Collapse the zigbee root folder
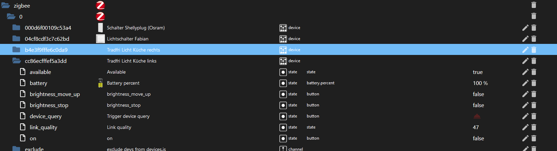This screenshot has height=151, width=557. 6,6
